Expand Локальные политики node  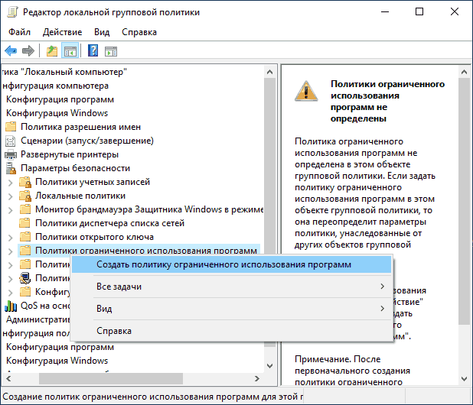coord(10,196)
